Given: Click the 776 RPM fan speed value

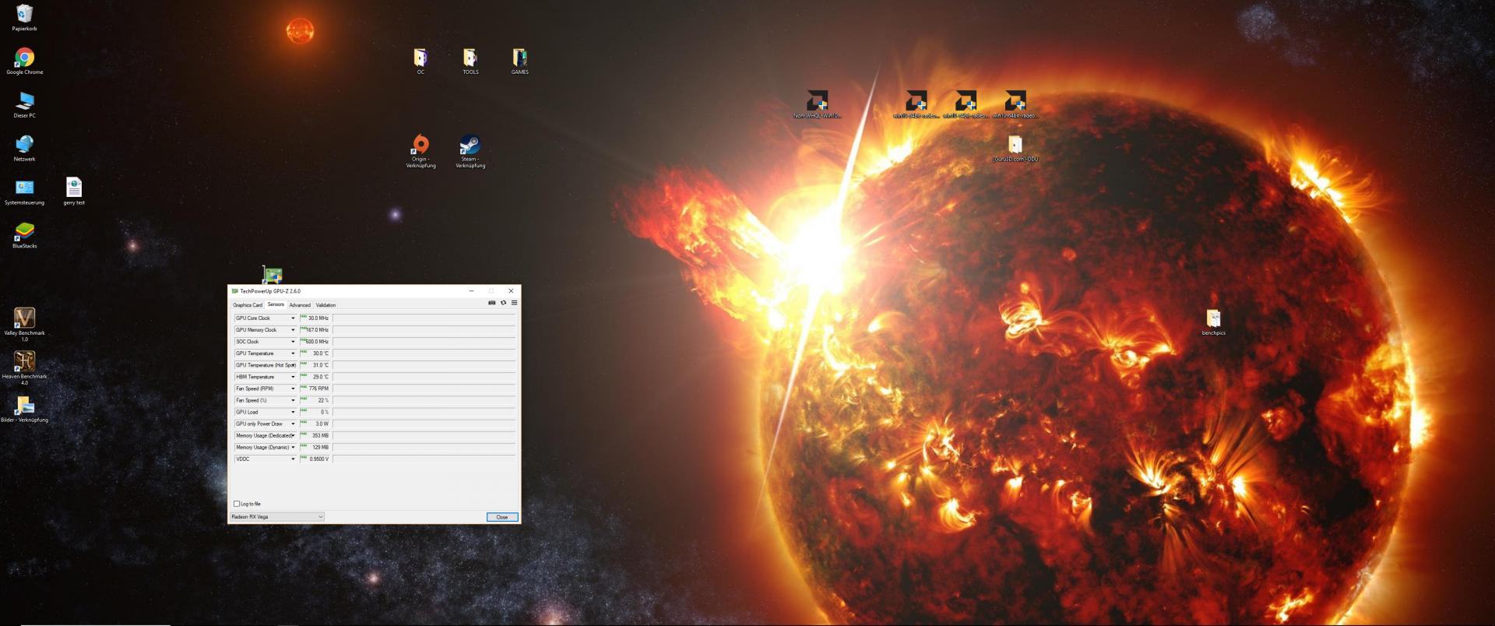Looking at the screenshot, I should 318,389.
